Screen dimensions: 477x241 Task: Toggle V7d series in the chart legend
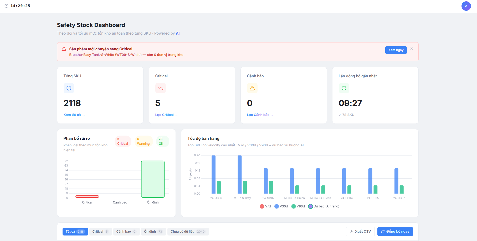265,206
